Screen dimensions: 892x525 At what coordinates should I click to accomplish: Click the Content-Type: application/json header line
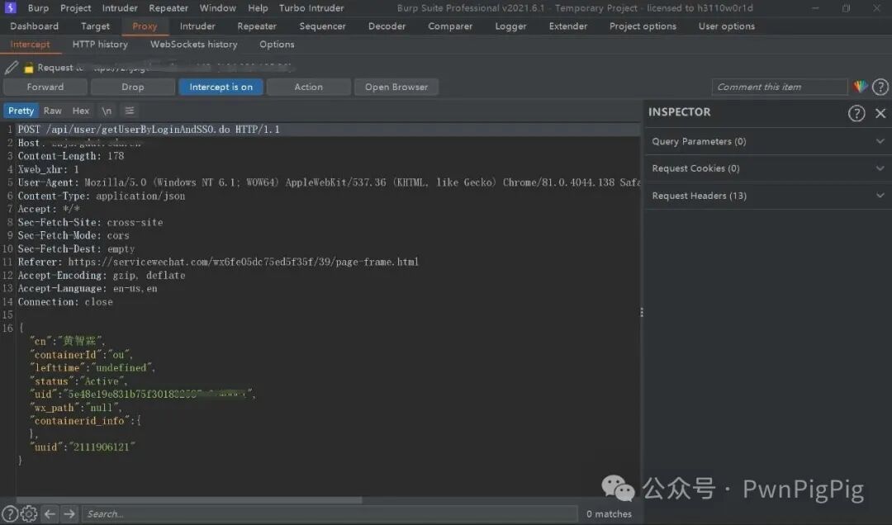click(x=102, y=196)
